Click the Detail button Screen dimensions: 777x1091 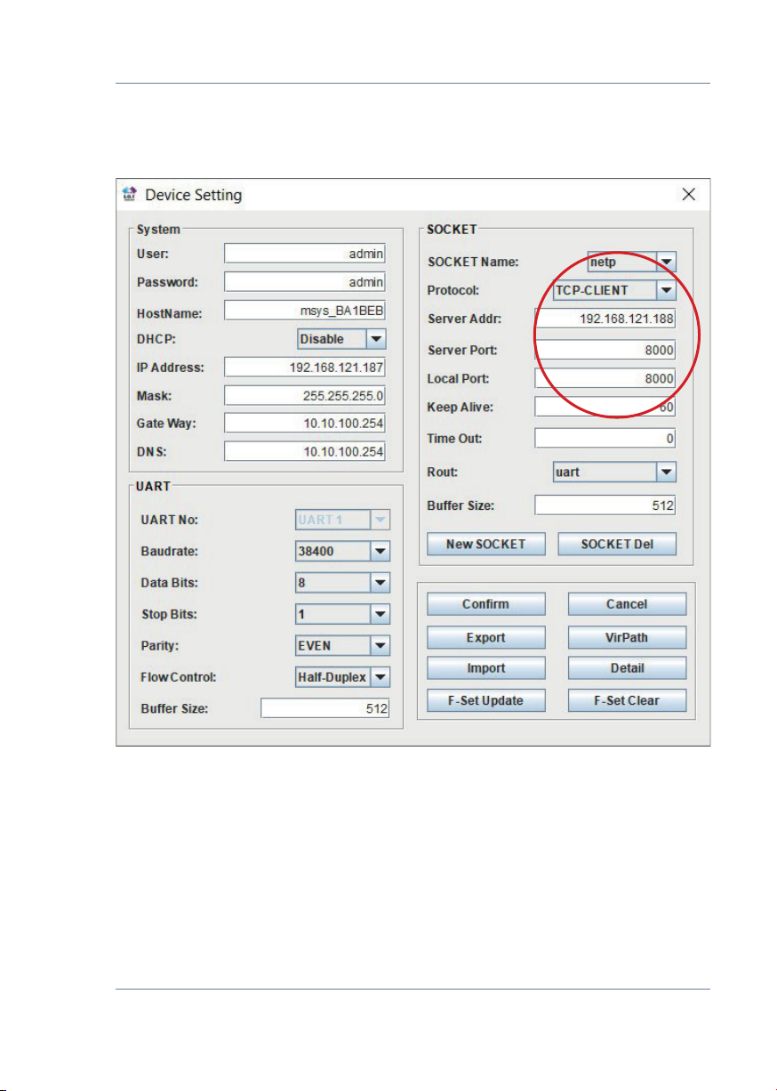pos(627,668)
